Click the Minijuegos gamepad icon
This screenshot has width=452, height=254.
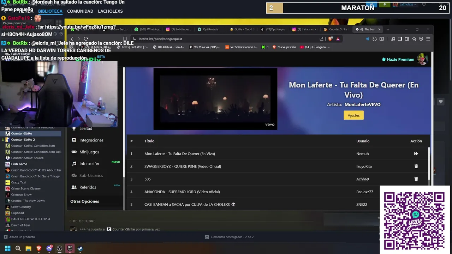[74, 152]
